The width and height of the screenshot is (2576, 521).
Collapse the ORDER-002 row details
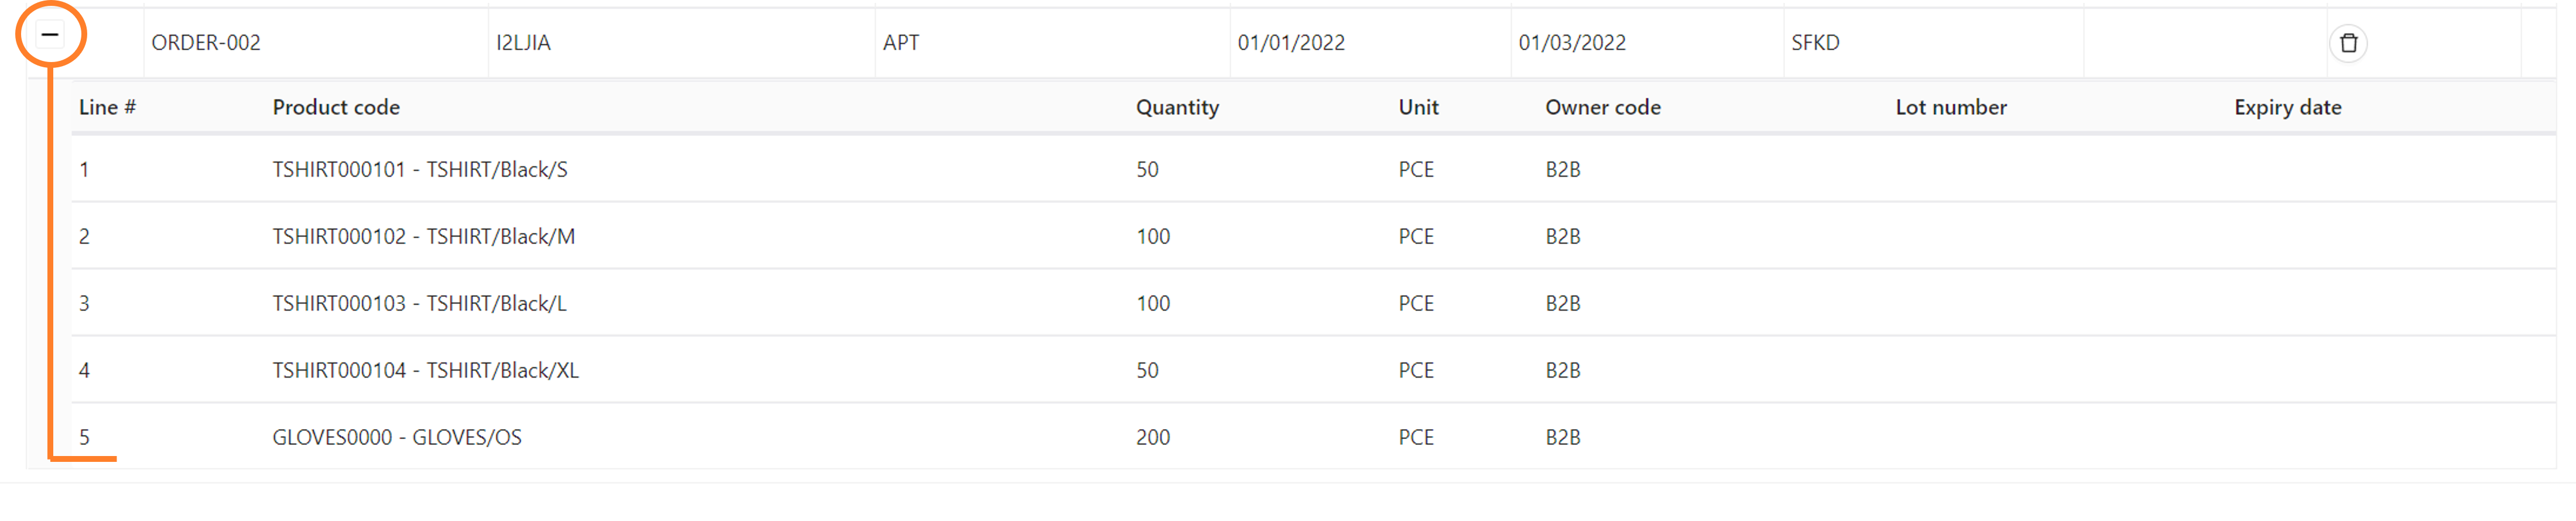pyautogui.click(x=50, y=35)
